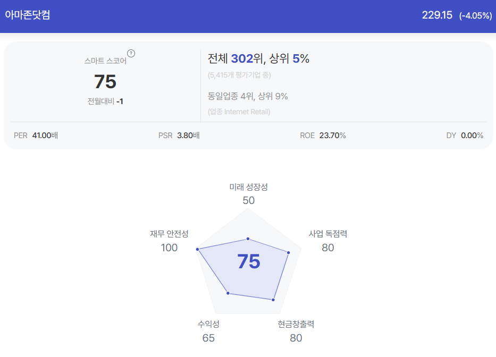Click the 미래 성장성 radar label
Viewport: 496px width, 357px height.
tap(249, 187)
